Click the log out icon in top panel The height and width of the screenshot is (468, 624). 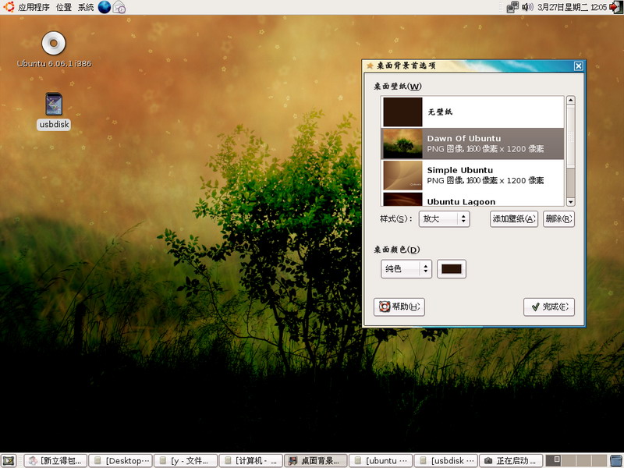click(x=615, y=7)
